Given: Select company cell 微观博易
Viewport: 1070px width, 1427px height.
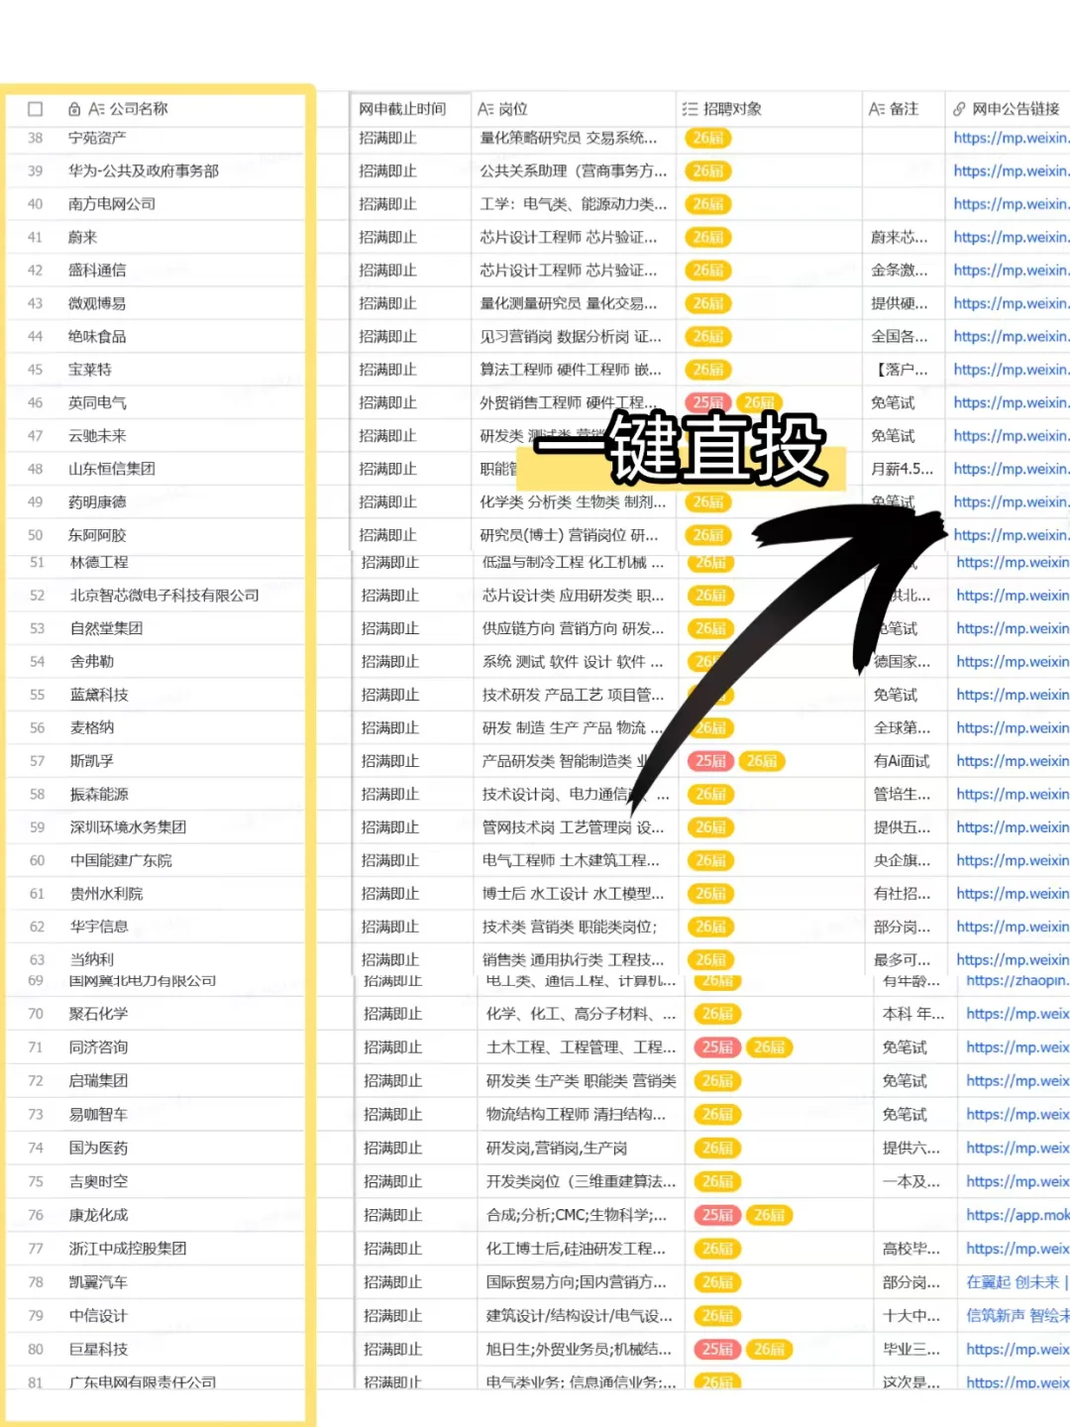Looking at the screenshot, I should tap(97, 303).
